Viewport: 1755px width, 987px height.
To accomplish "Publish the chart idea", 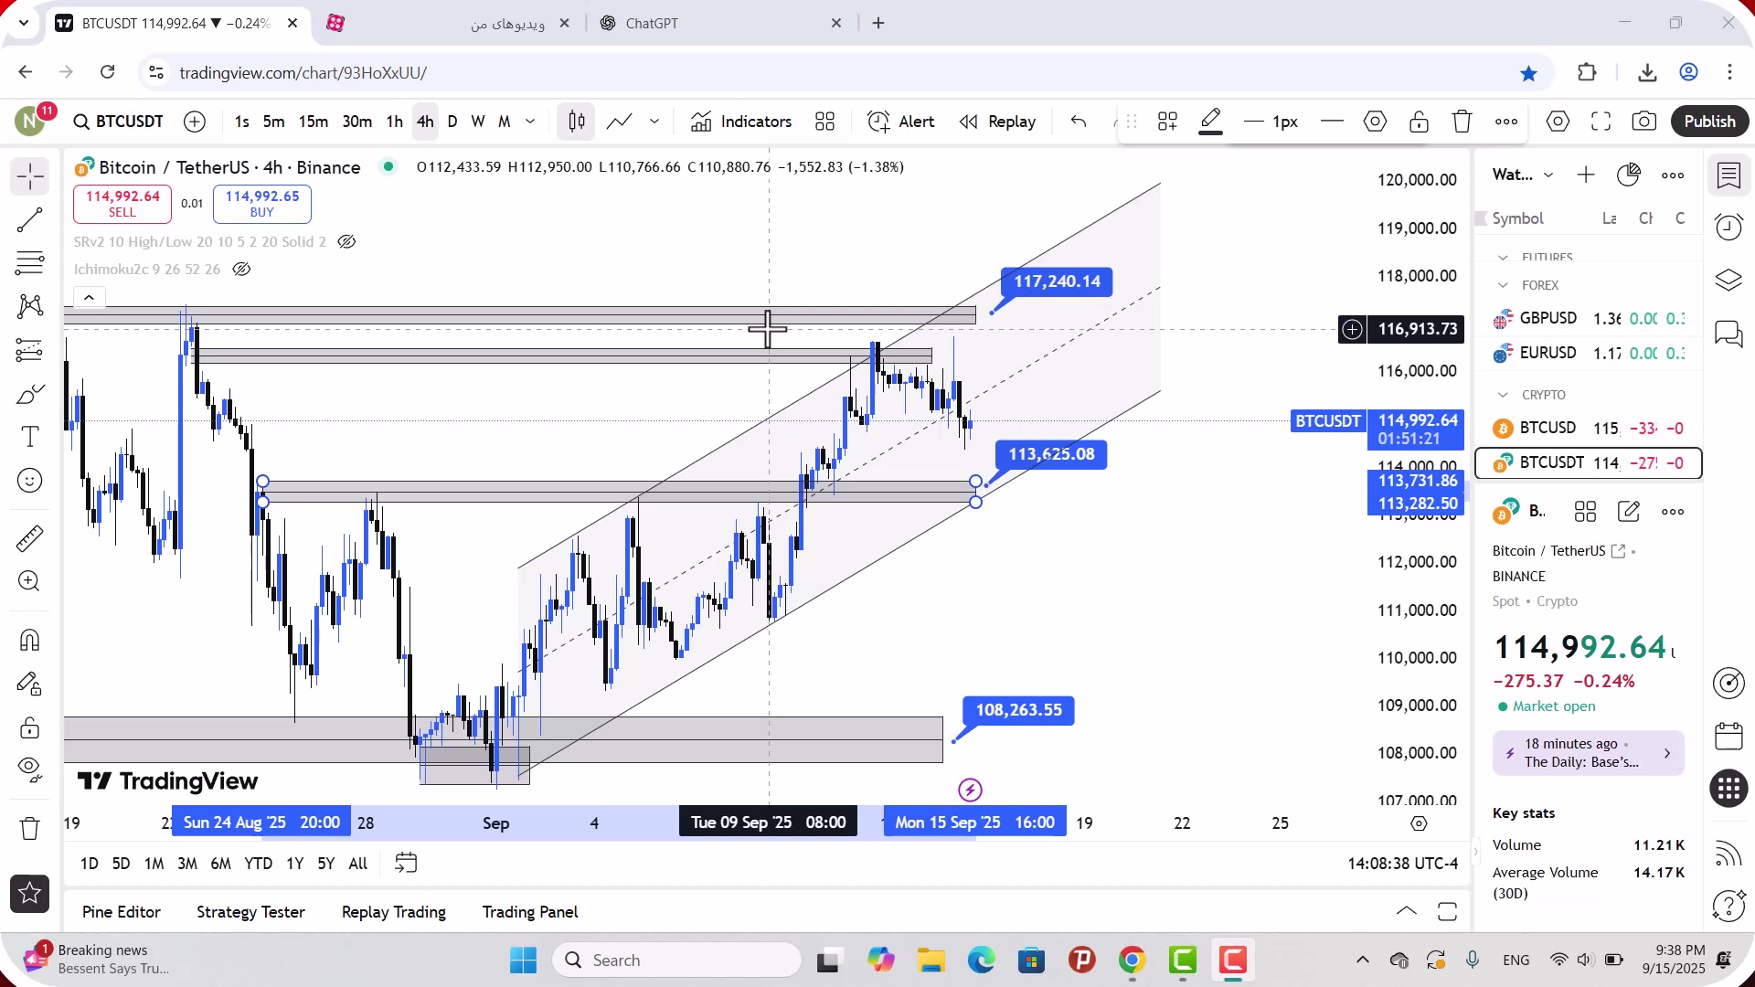I will pyautogui.click(x=1709, y=122).
